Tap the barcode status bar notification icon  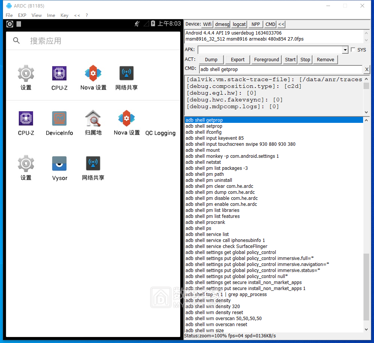tap(19, 24)
